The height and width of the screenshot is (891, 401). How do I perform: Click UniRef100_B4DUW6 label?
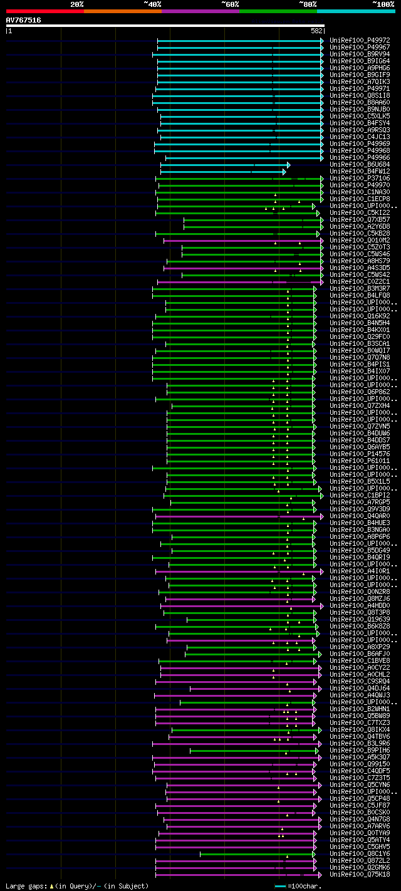360,433
